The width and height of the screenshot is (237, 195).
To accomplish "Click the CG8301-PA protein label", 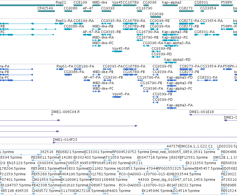I will pos(207,77).
